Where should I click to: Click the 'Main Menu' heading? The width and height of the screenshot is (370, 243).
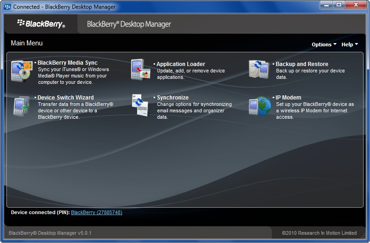(27, 43)
